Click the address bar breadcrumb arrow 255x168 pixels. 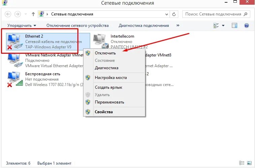[x=47, y=14]
